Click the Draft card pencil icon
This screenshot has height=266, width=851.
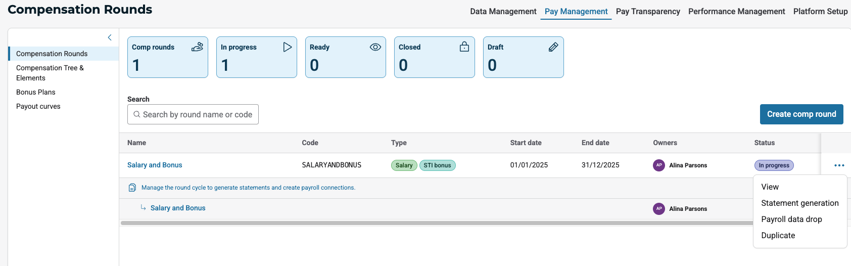point(553,47)
